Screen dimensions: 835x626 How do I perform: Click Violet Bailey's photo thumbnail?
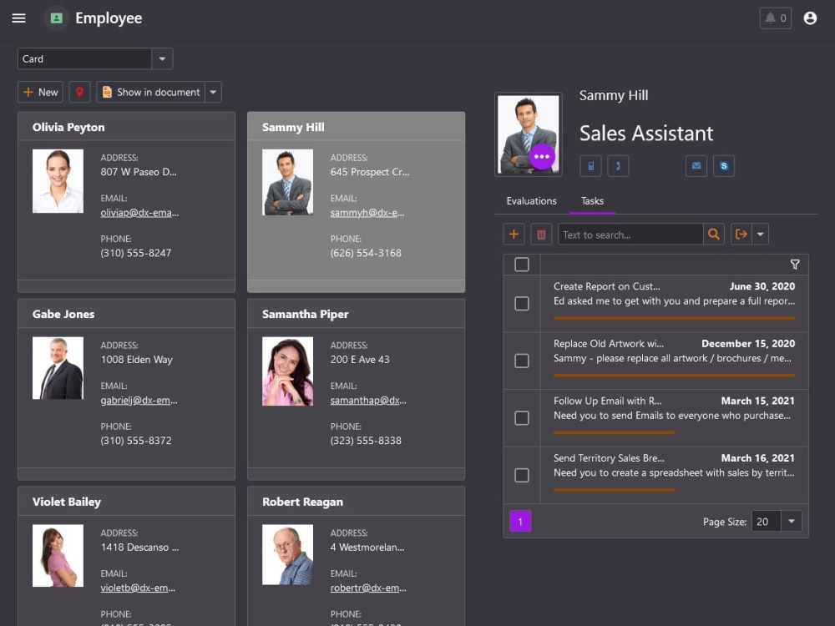pos(58,556)
